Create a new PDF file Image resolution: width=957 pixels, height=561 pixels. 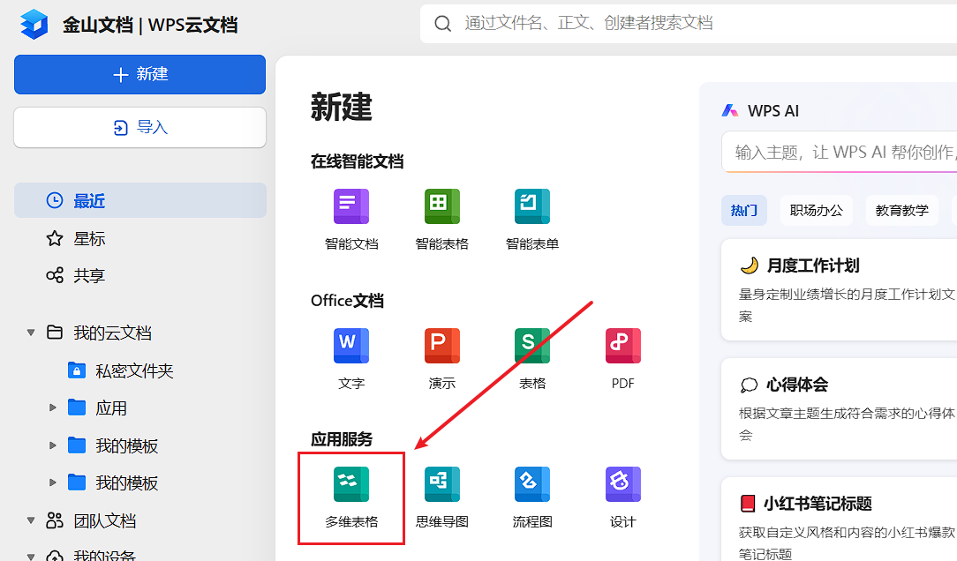pyautogui.click(x=623, y=359)
